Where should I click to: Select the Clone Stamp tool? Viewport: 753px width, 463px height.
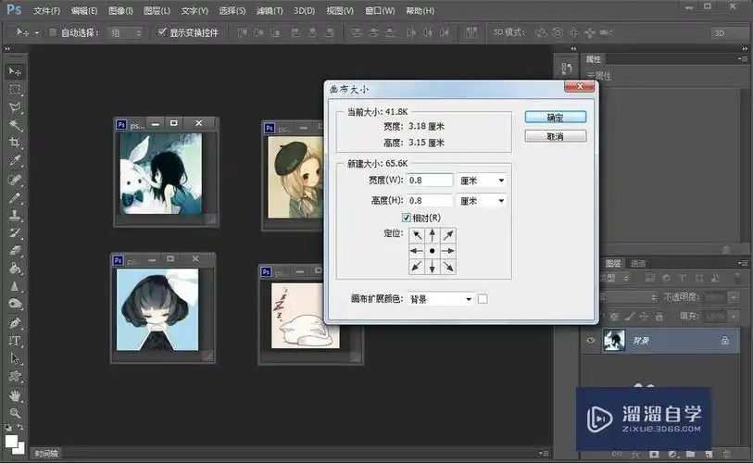point(15,215)
